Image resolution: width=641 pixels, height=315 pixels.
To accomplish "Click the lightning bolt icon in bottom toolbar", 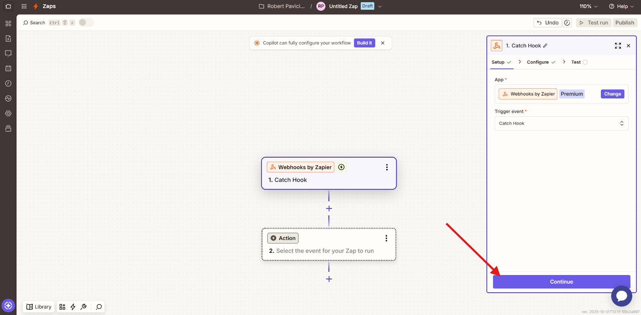I will tap(73, 307).
